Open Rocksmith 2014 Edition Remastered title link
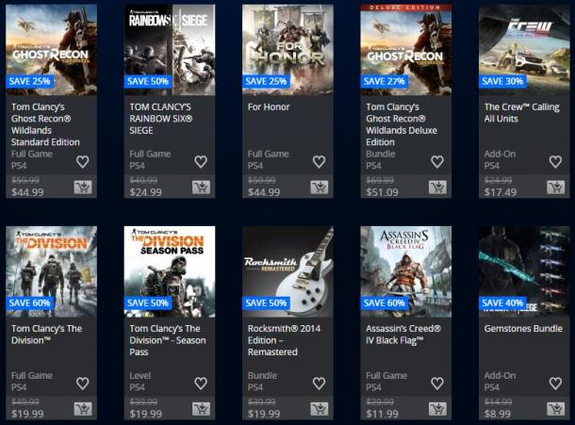This screenshot has height=425, width=575. pos(284,340)
